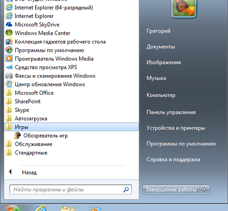Click the Программы по умолчанию icon in the list
Viewport: 228px width, 211px height.
9,50
